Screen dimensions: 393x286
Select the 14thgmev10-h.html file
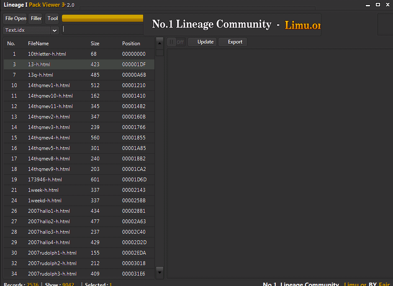click(x=79, y=96)
